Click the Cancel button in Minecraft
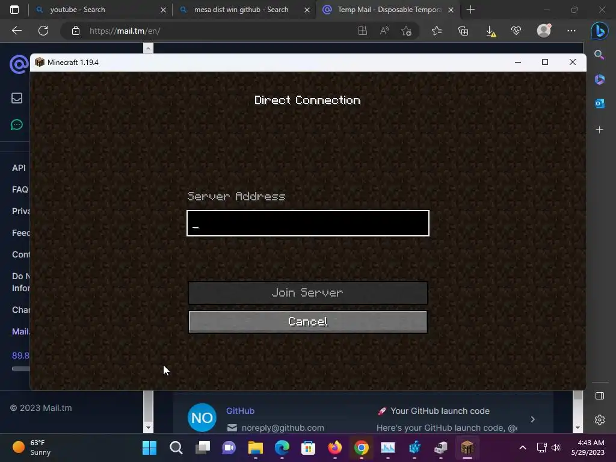This screenshot has width=616, height=462. 307,322
